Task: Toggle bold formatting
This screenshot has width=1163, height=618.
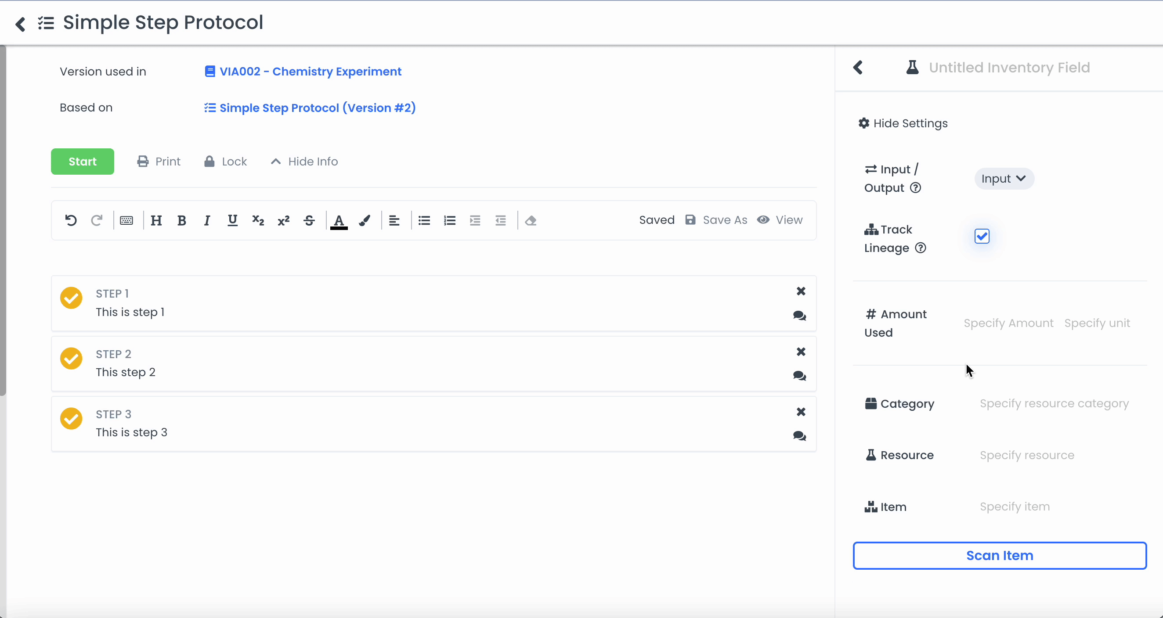Action: [x=181, y=221]
